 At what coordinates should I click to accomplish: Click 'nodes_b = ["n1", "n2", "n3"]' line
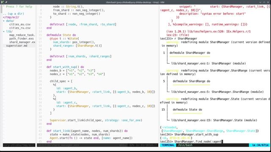pyautogui.click(x=72, y=71)
